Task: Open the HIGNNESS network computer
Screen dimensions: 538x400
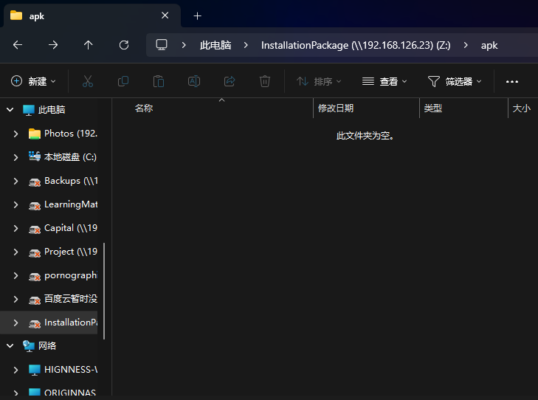Action: [x=71, y=370]
